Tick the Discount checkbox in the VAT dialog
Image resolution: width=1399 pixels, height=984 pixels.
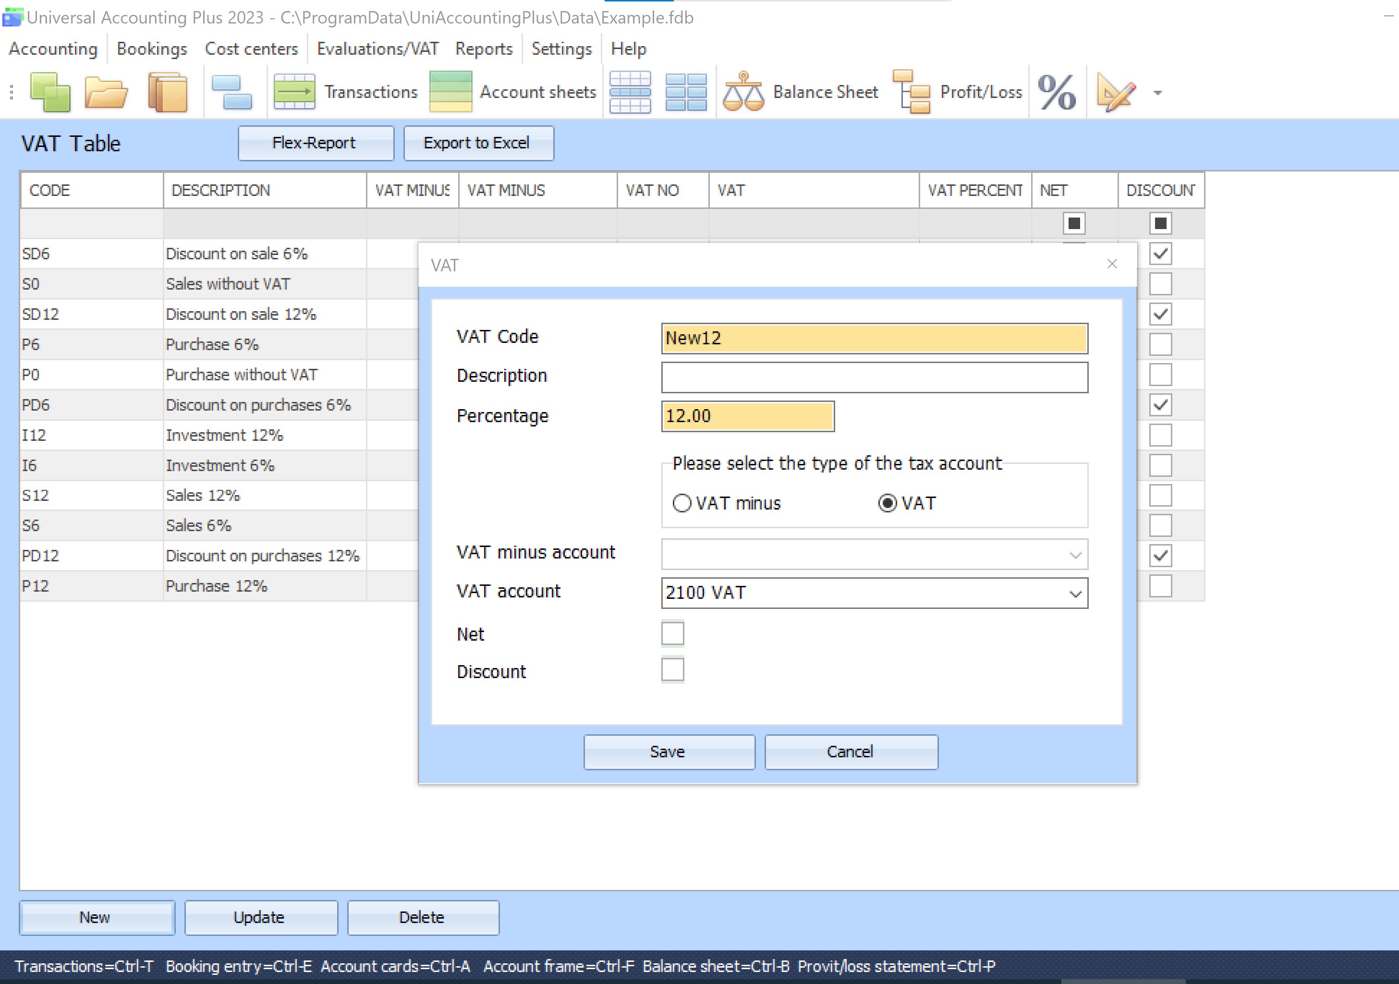tap(673, 669)
